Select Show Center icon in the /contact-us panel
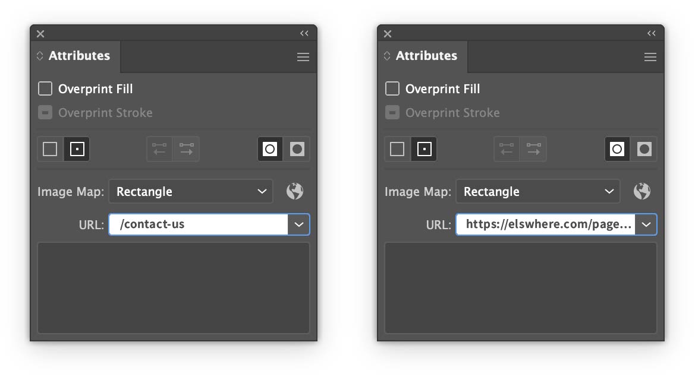695x377 pixels. (x=77, y=149)
